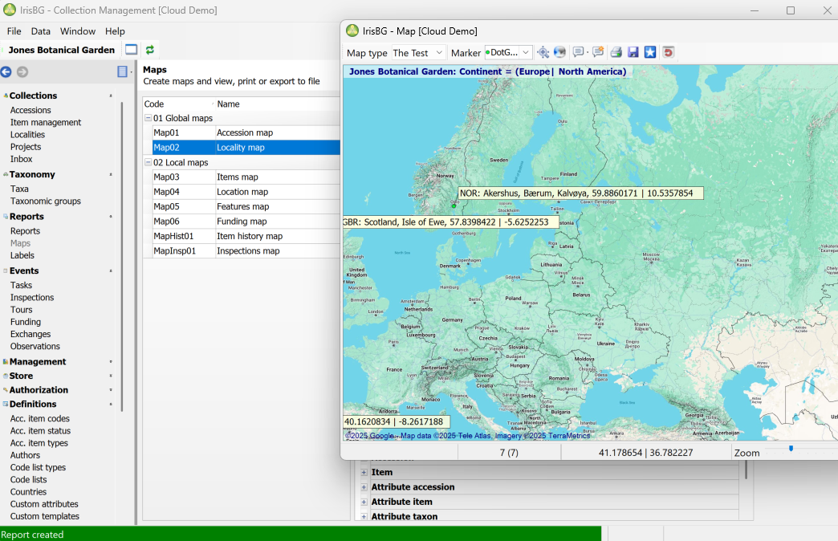
Task: Open Code lists under Definitions
Action: [x=29, y=479]
